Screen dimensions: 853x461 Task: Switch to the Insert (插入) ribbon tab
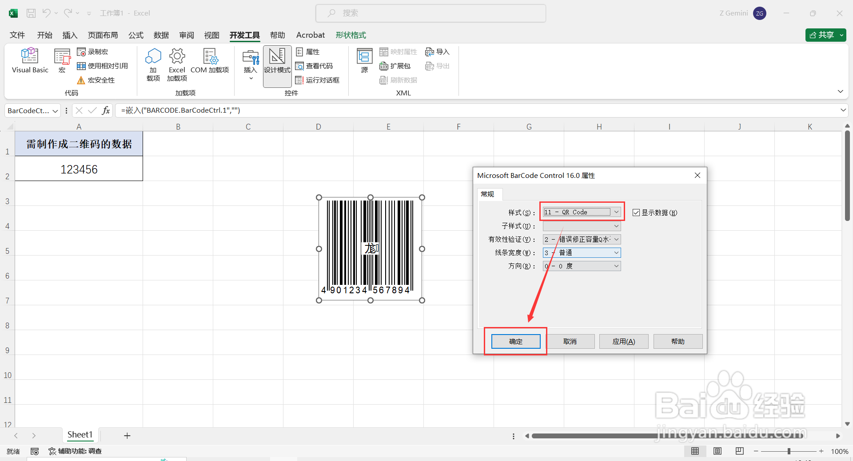coord(70,35)
